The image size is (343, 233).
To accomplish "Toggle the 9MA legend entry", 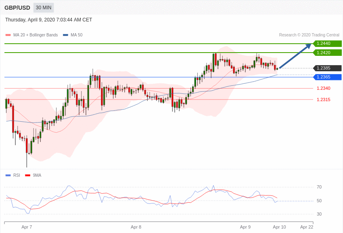I will click(x=33, y=175).
